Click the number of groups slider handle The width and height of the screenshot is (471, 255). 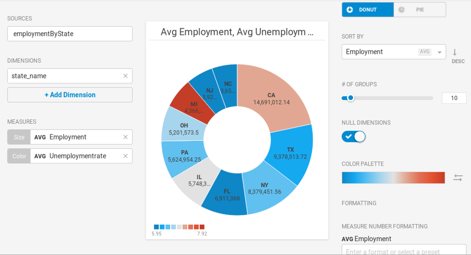[x=350, y=98]
